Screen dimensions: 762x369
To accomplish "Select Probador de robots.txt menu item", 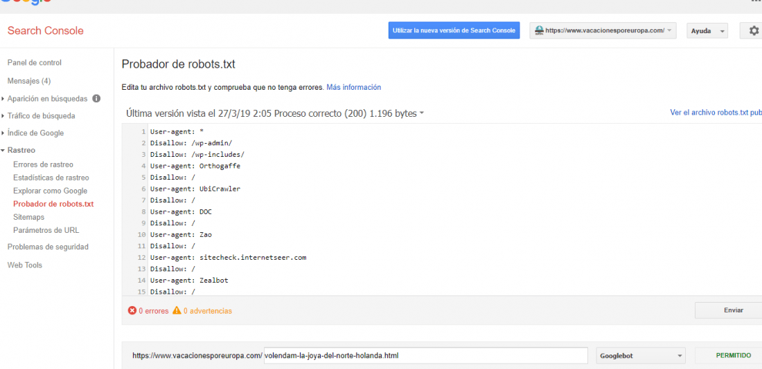I will 53,204.
